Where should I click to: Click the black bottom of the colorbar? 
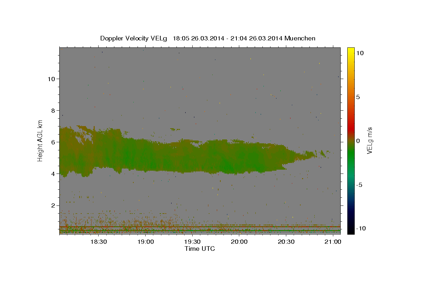tap(350, 230)
